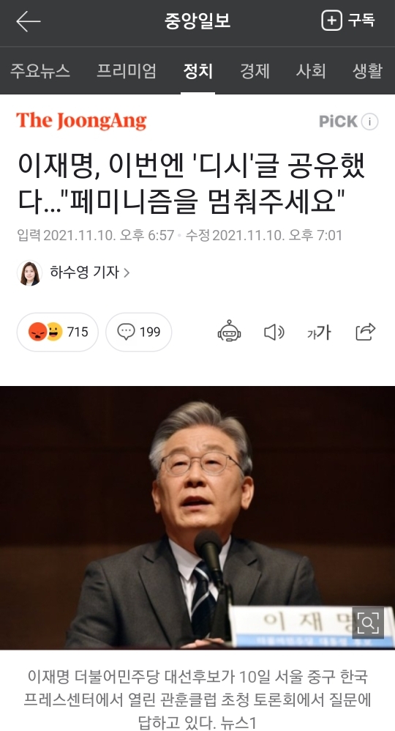This screenshot has width=395, height=731.
Task: Tap the 구독 subscribe plus button
Action: (348, 21)
